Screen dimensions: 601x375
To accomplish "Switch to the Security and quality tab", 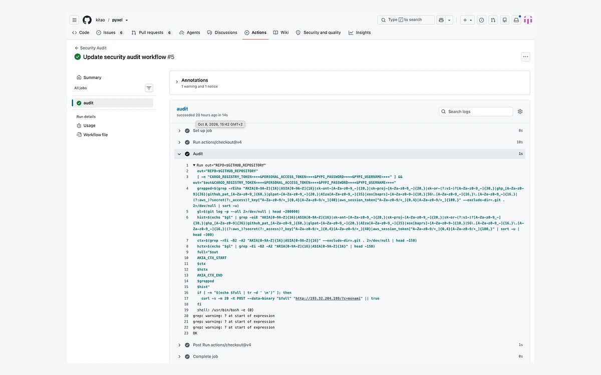I will pyautogui.click(x=319, y=32).
